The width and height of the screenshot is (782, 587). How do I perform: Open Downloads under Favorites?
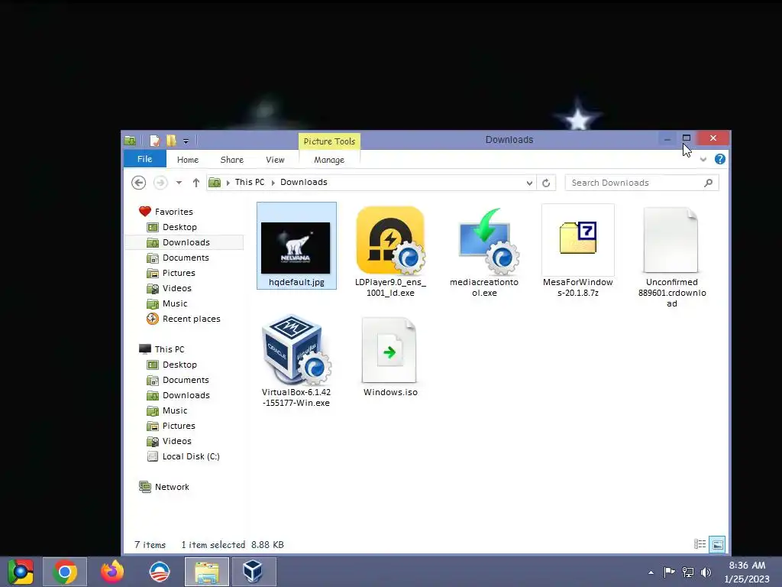pyautogui.click(x=186, y=242)
